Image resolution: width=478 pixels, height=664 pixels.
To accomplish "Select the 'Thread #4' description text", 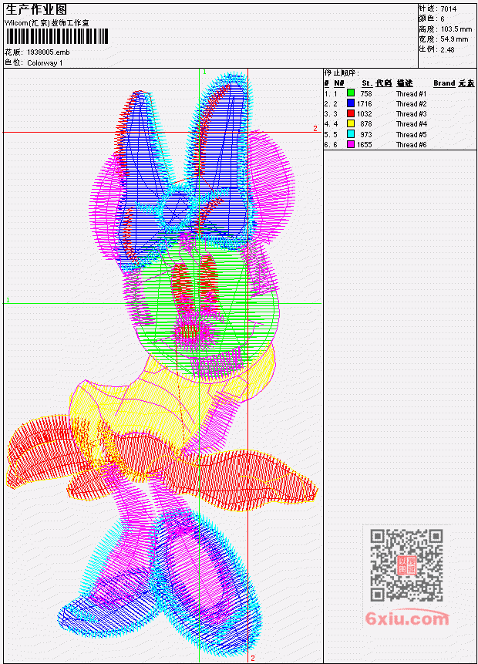I will pos(411,124).
